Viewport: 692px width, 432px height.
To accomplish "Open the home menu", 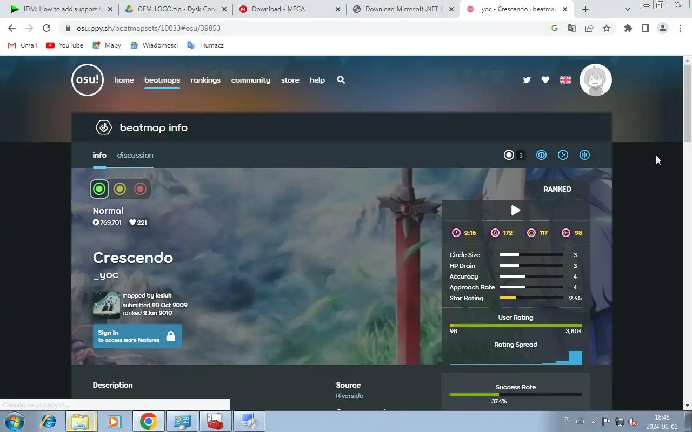I will [124, 80].
